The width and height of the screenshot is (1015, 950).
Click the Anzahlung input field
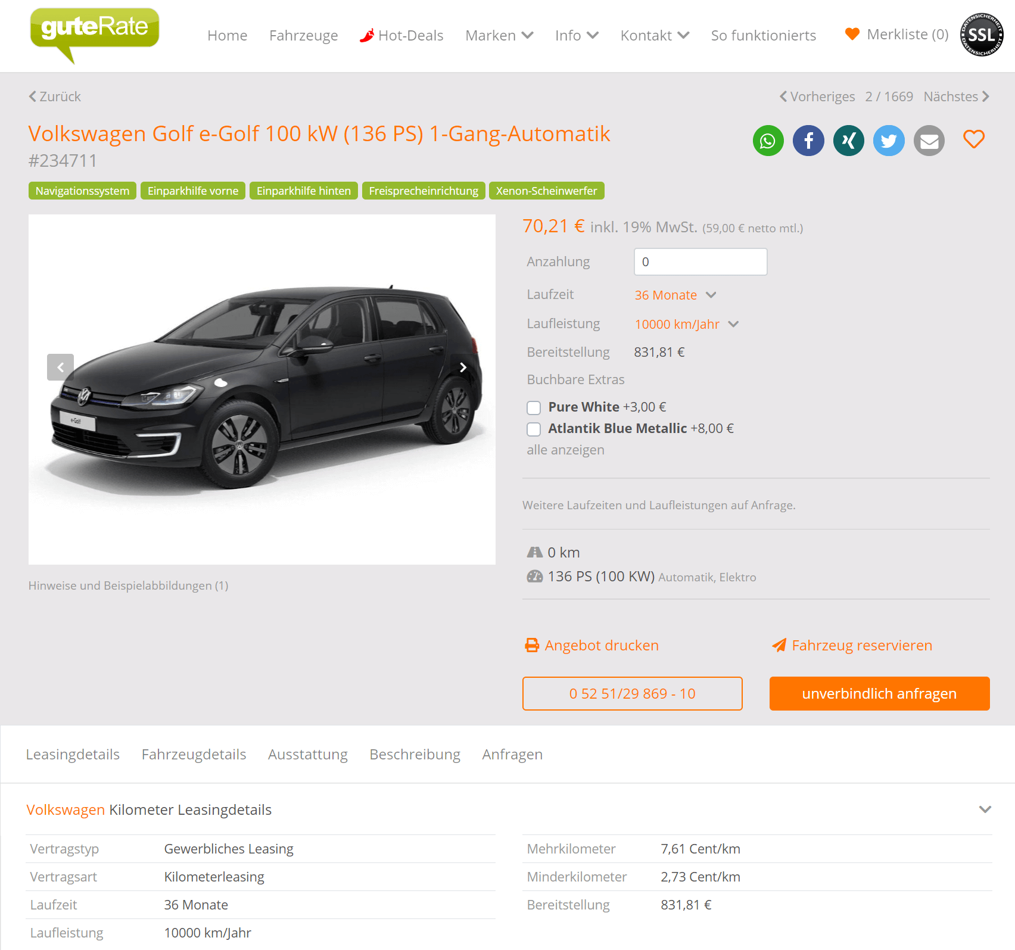tap(700, 261)
